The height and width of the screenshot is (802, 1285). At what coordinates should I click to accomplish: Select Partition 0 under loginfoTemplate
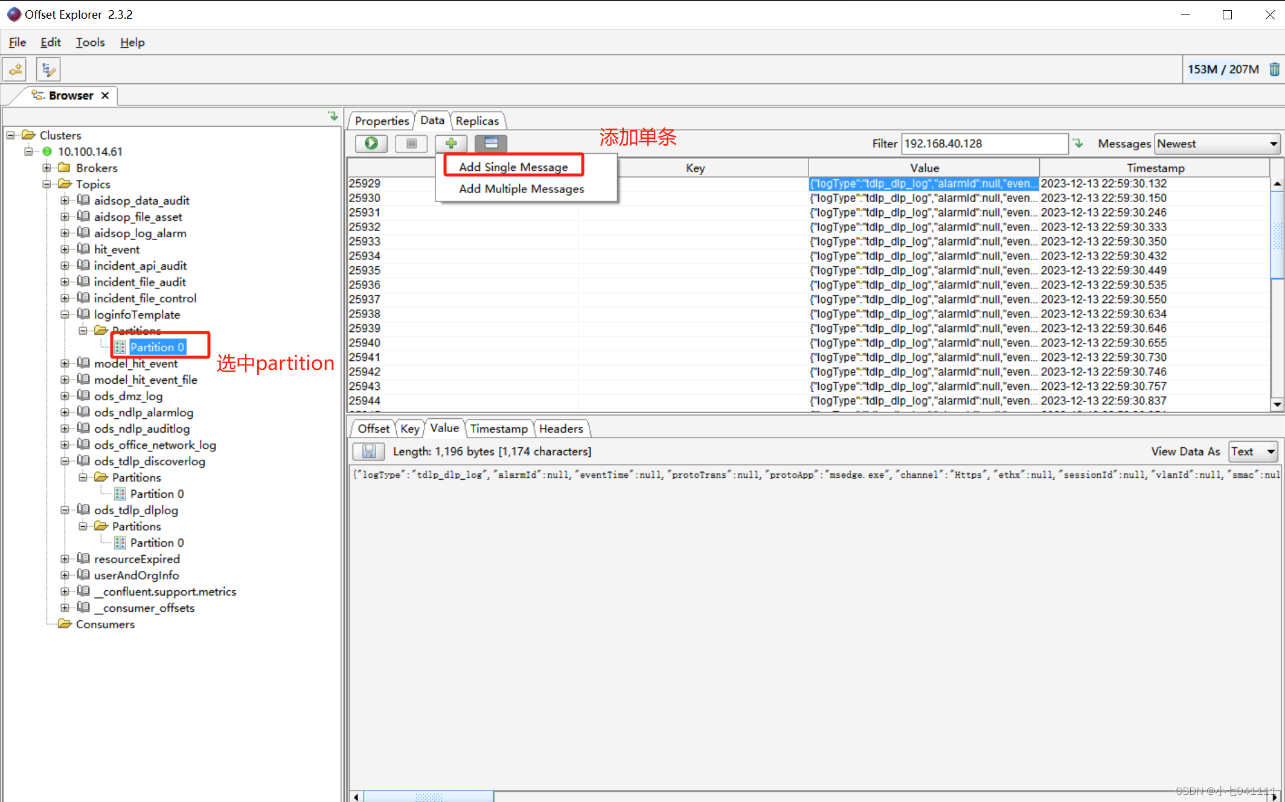coord(157,347)
